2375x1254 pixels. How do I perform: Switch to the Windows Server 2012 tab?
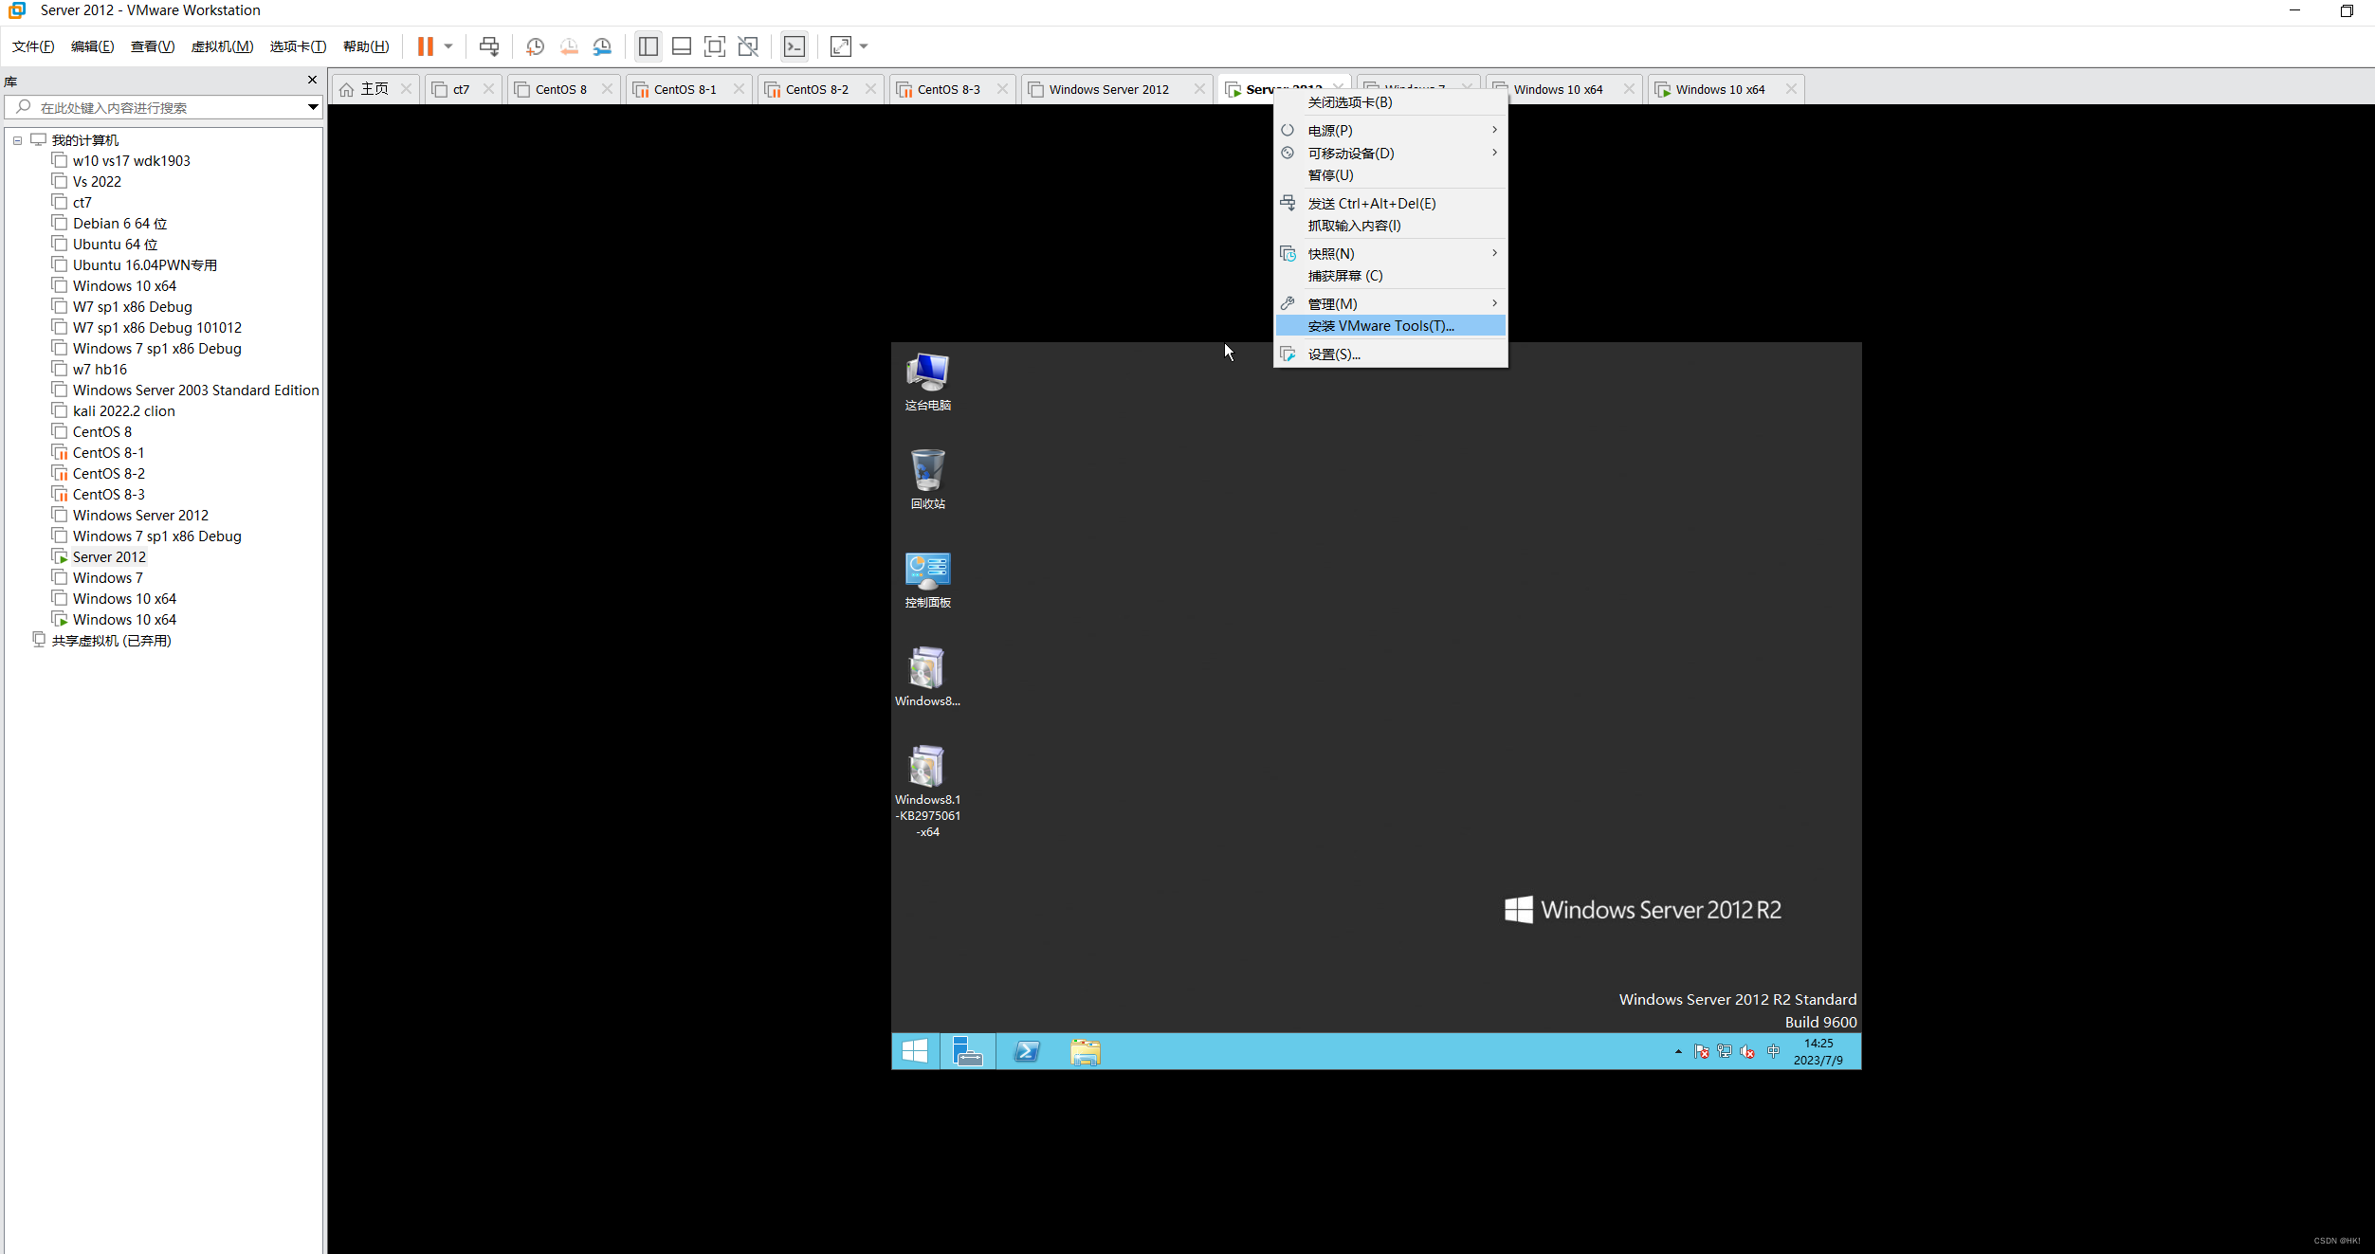(1107, 88)
